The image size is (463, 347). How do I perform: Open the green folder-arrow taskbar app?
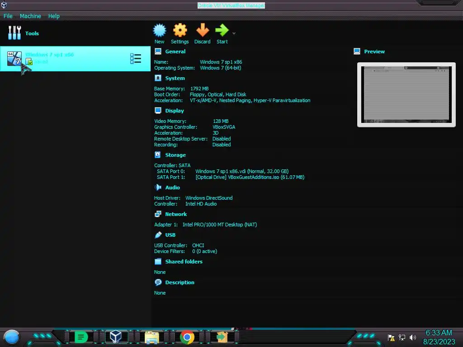point(222,337)
